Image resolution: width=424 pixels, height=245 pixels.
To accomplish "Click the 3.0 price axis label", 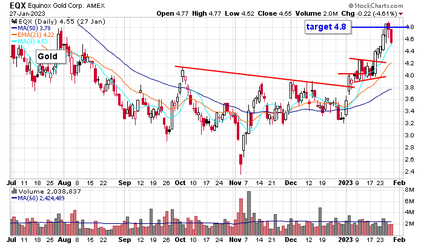I will (x=410, y=136).
